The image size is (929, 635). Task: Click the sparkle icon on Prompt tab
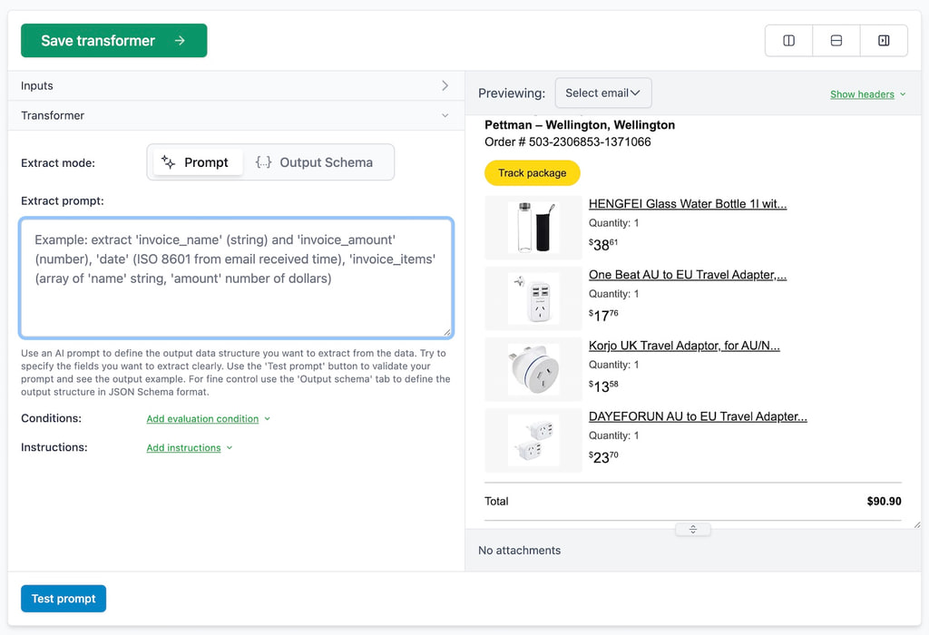(x=168, y=162)
